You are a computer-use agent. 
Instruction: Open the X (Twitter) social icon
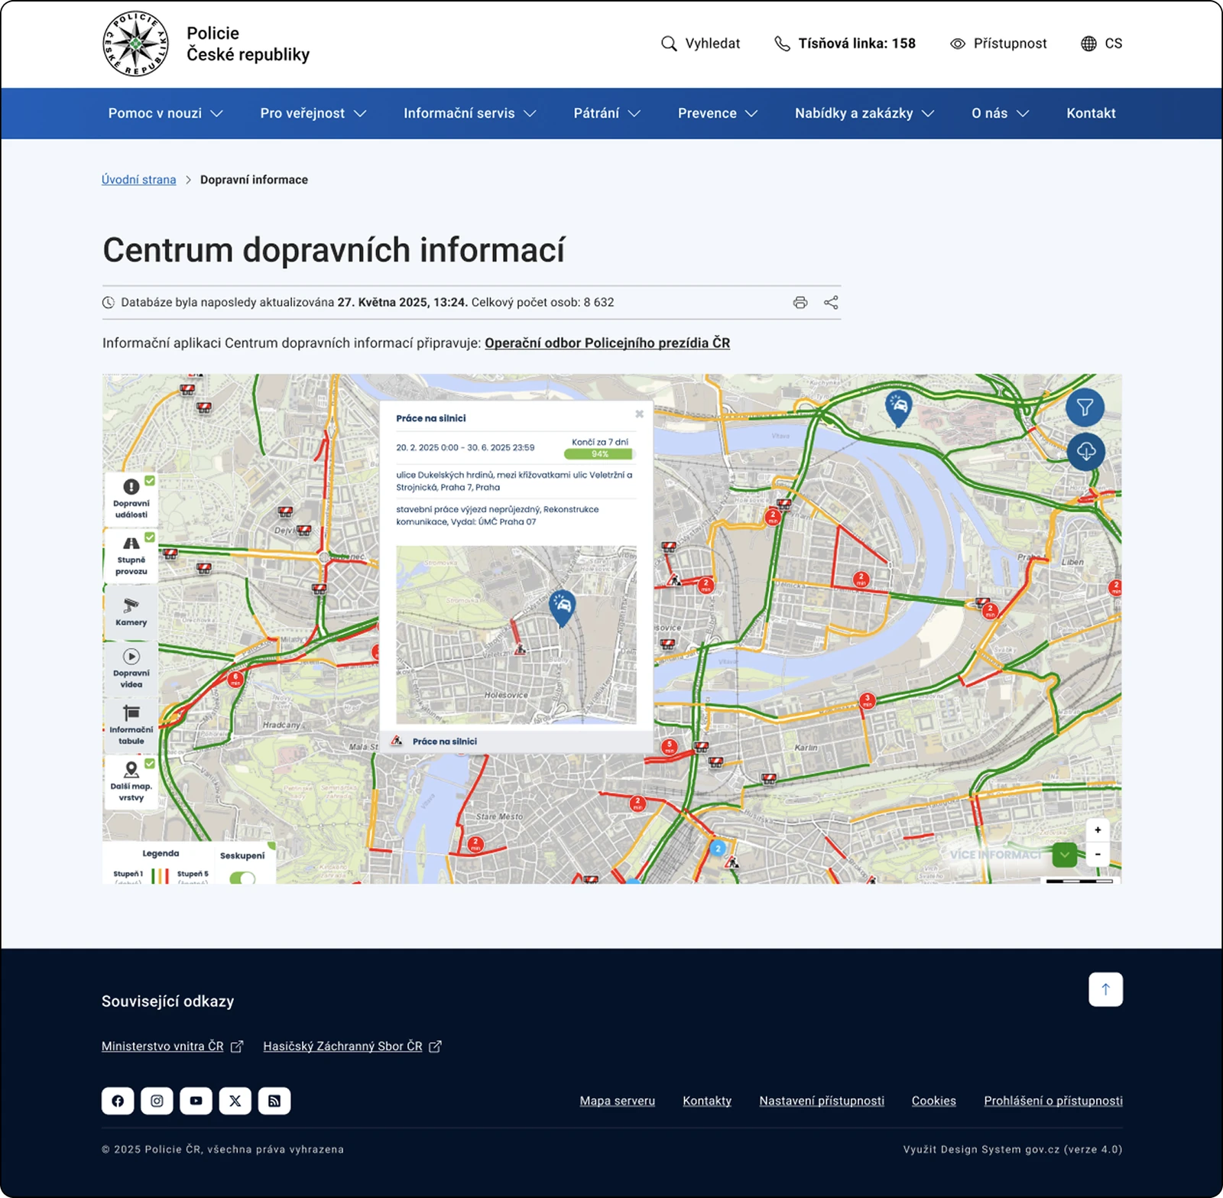tap(235, 1101)
